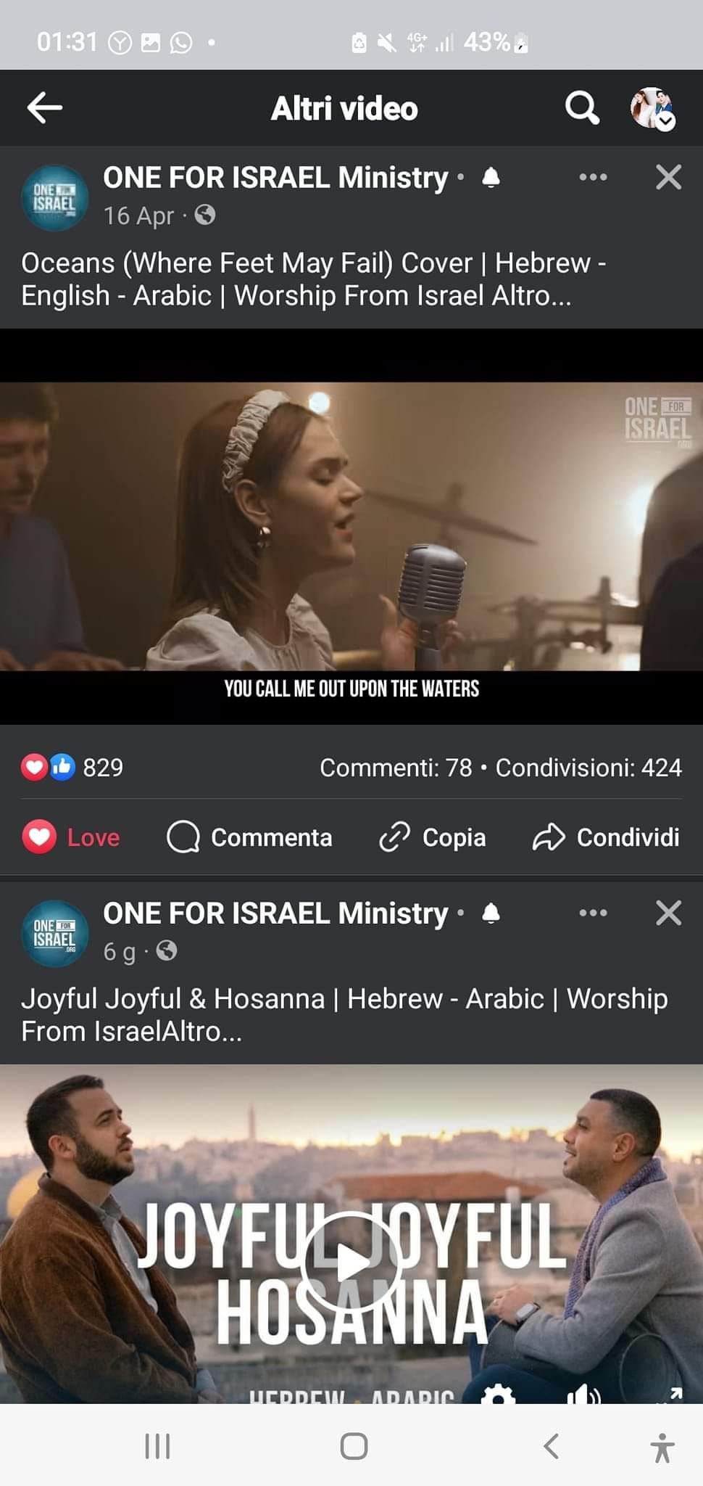703x1486 pixels.
Task: Open Android recent apps button
Action: click(157, 1446)
